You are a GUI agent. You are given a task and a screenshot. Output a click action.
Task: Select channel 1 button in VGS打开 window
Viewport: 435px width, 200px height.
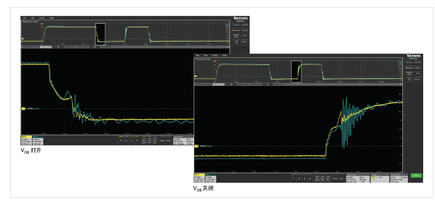pos(121,140)
